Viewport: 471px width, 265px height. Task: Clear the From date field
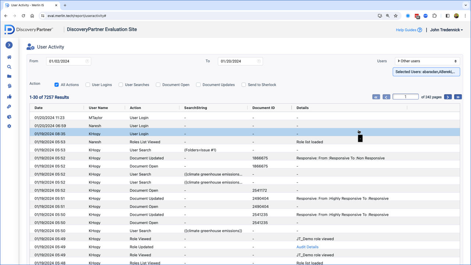click(87, 61)
